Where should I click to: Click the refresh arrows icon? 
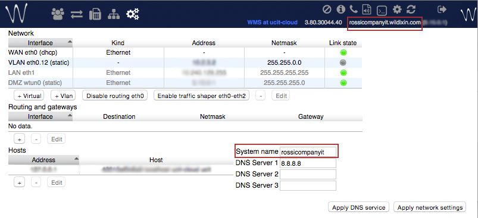click(x=411, y=10)
